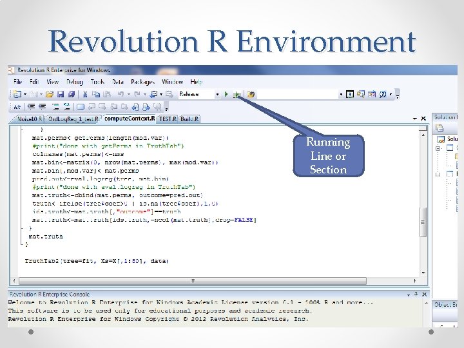The image size is (464, 348).
Task: Click the Find in Files folder icon
Action: [x=251, y=94]
